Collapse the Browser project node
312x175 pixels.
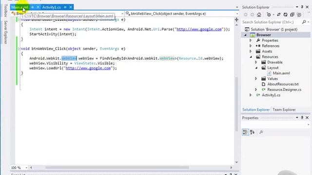tap(245, 35)
